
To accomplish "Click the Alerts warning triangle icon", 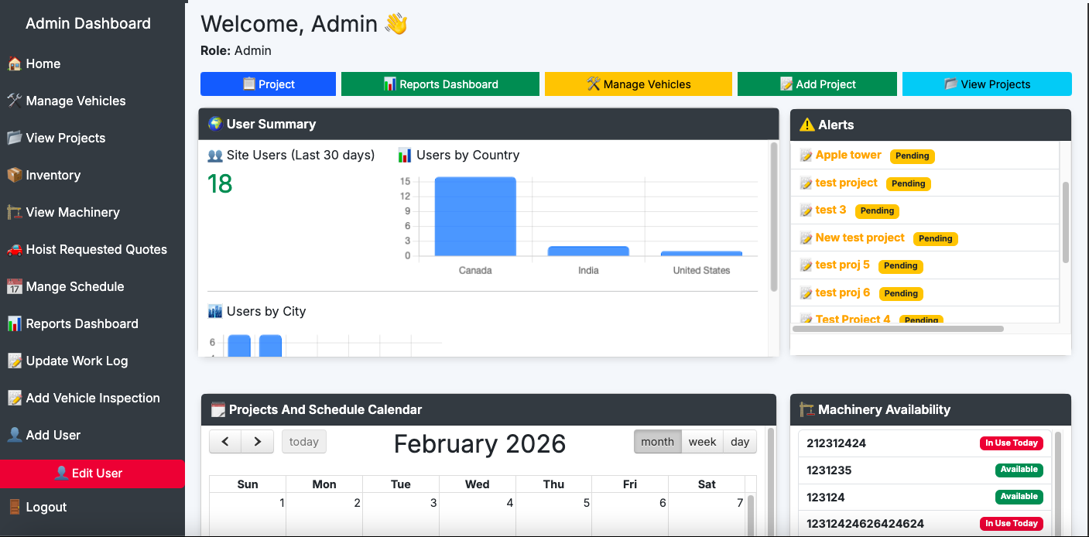I will coord(806,125).
